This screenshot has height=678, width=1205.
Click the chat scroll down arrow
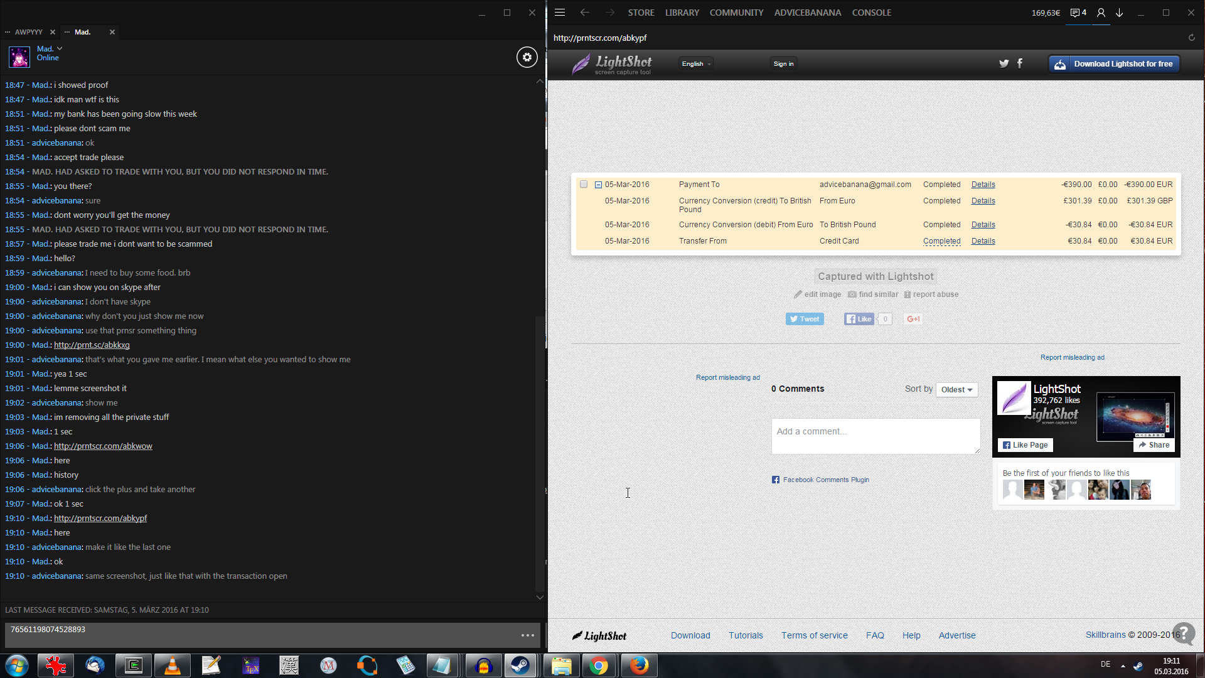click(x=540, y=597)
